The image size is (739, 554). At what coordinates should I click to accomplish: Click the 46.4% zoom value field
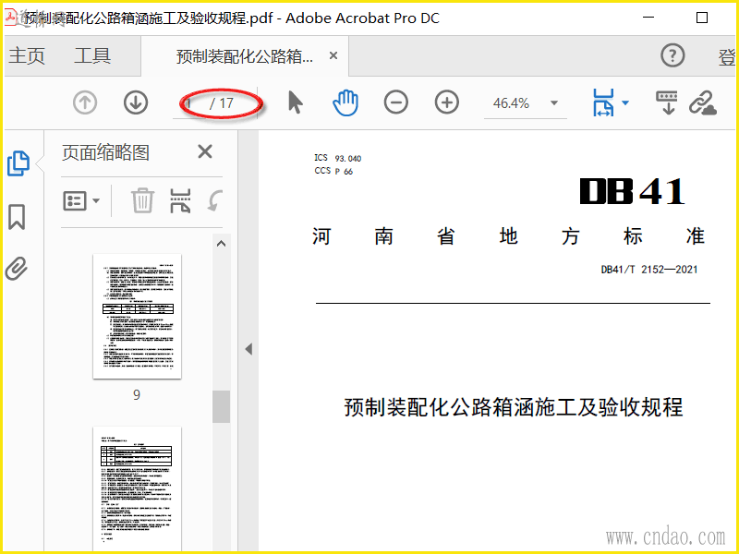tap(512, 103)
